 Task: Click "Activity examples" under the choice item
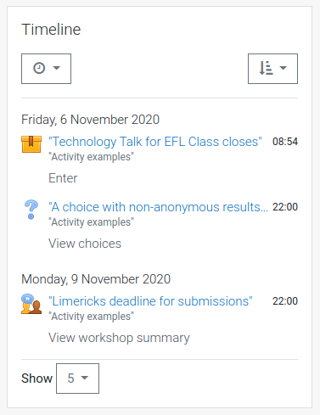[x=91, y=222]
